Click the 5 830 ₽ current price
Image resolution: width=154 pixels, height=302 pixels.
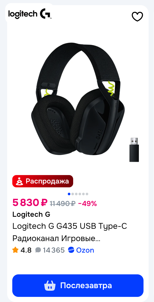30,202
